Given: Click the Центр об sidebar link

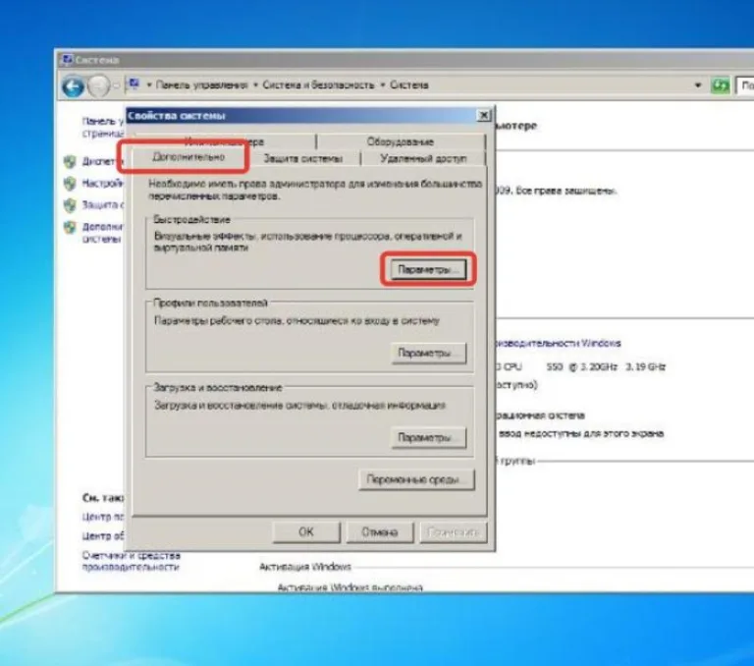Looking at the screenshot, I should [102, 535].
